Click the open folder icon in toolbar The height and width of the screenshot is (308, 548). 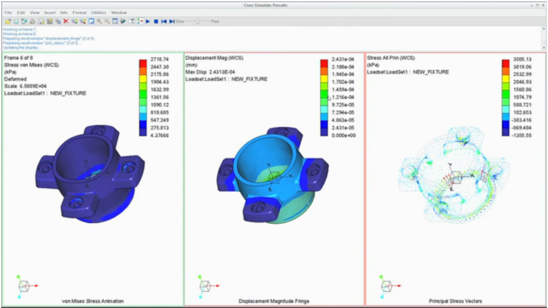(x=8, y=21)
